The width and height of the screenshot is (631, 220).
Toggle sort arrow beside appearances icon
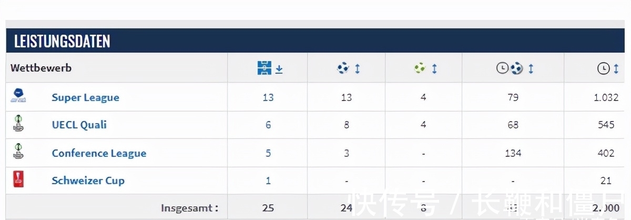click(279, 68)
